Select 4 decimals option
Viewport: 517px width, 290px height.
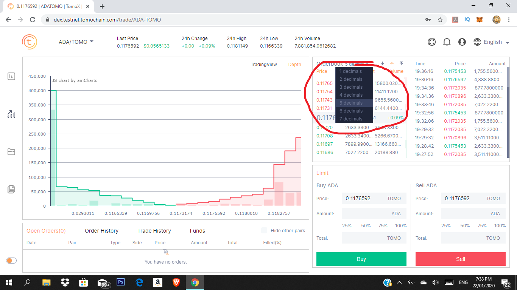click(x=354, y=95)
